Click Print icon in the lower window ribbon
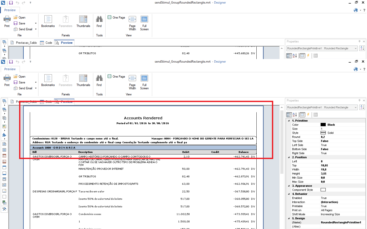 click(7, 78)
